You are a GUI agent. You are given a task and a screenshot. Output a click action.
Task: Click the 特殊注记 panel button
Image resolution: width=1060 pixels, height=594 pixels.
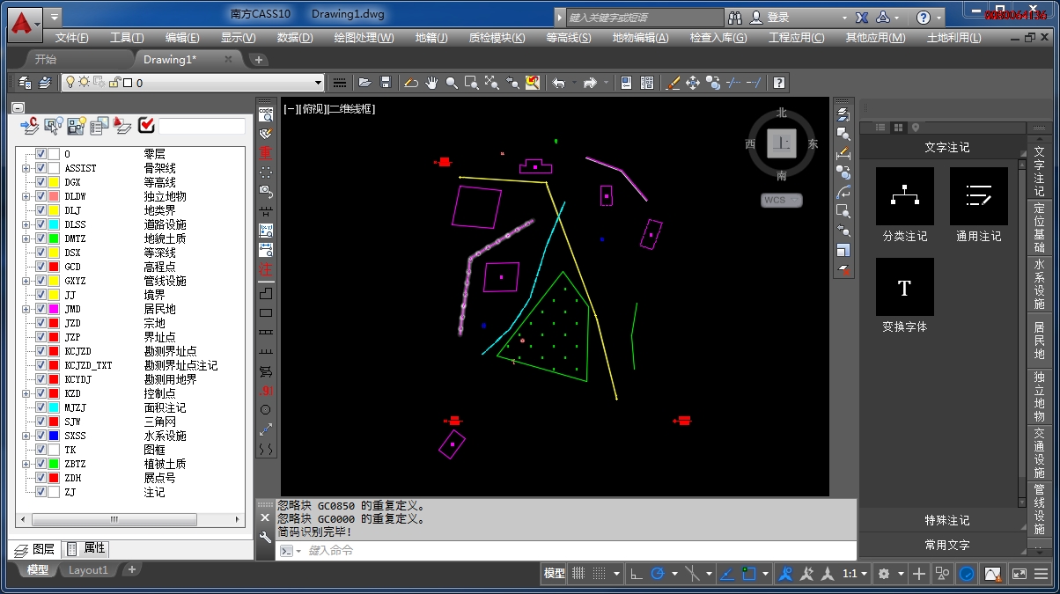pyautogui.click(x=946, y=520)
